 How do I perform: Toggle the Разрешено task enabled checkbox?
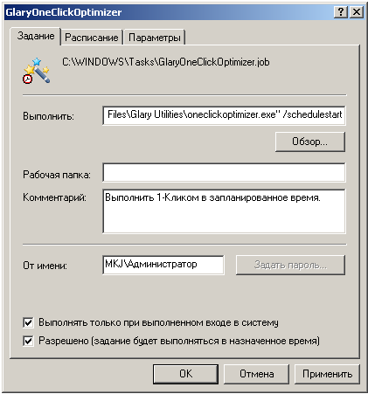(x=28, y=341)
